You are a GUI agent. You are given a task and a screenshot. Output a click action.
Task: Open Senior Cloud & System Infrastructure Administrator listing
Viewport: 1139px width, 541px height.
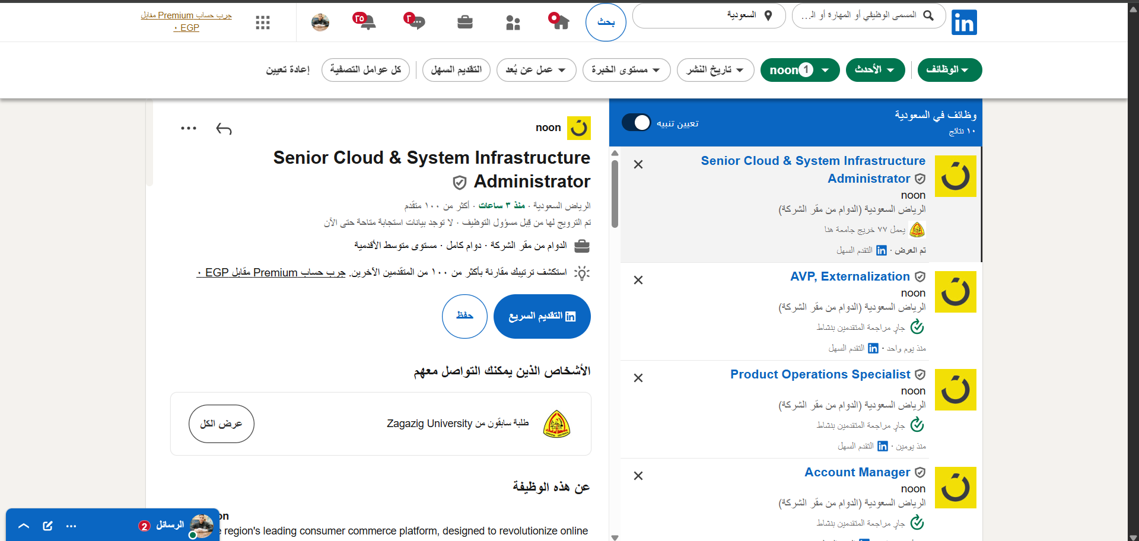point(813,170)
